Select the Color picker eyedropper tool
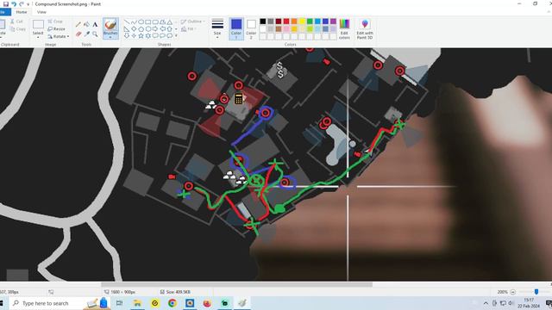 86,34
